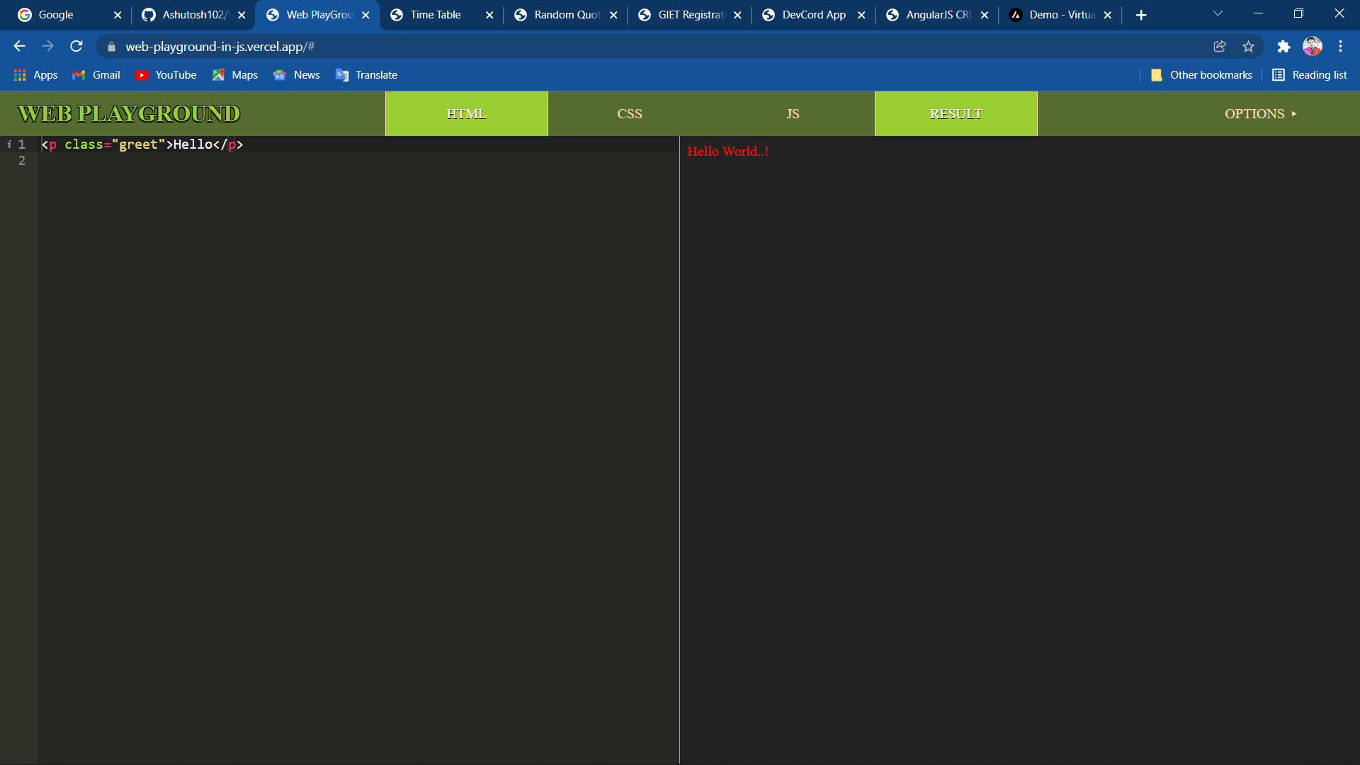Switch to the DevCord App tab
This screenshot has width=1360, height=765.
(x=814, y=15)
